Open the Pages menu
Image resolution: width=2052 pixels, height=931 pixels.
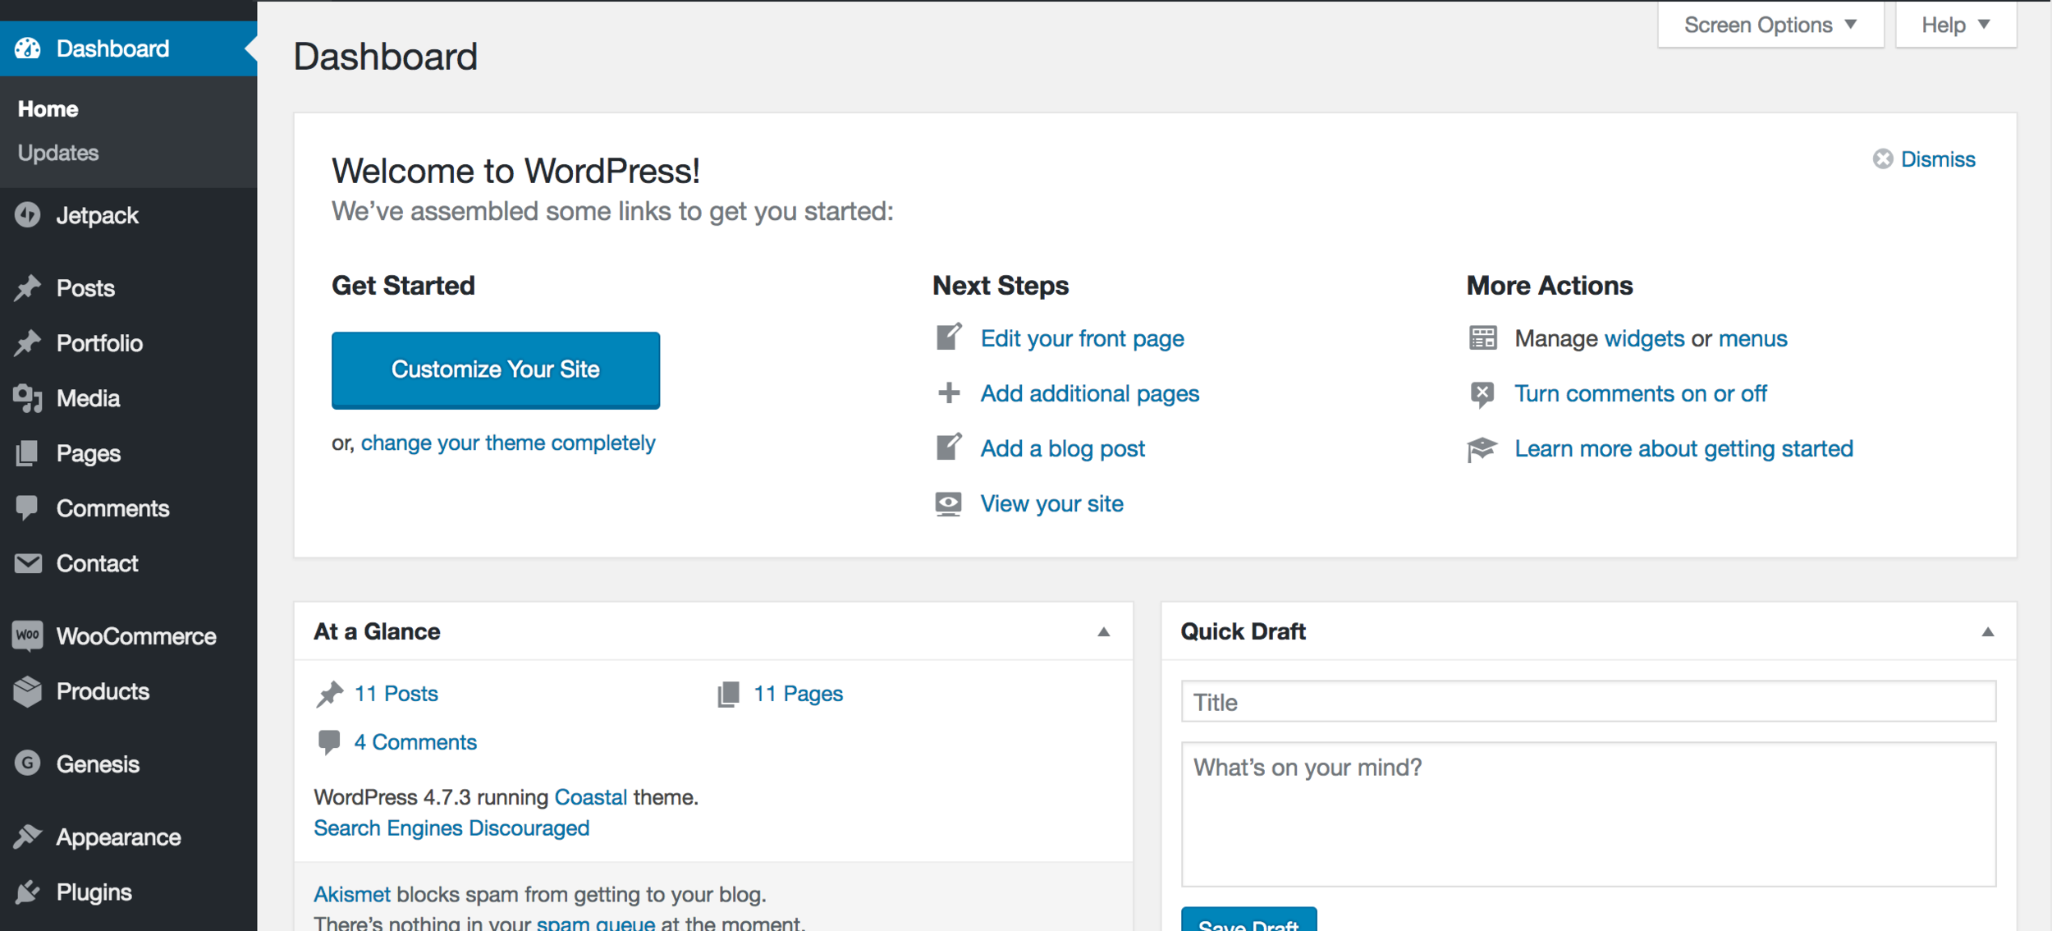pos(128,453)
